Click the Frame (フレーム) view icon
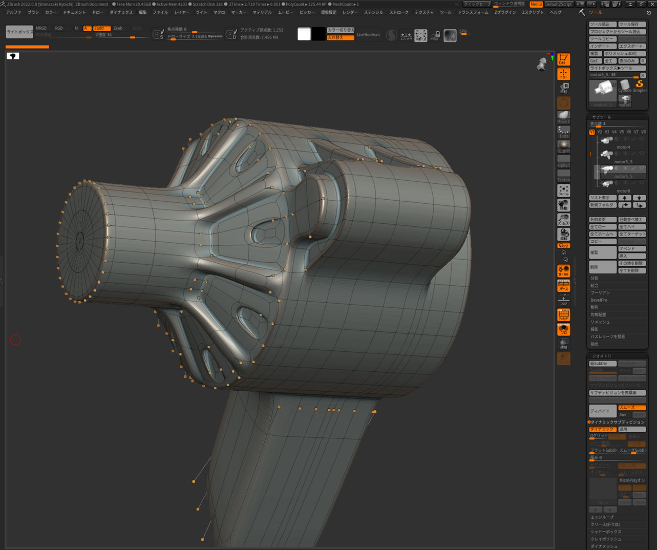The height and width of the screenshot is (550, 657). 563,191
